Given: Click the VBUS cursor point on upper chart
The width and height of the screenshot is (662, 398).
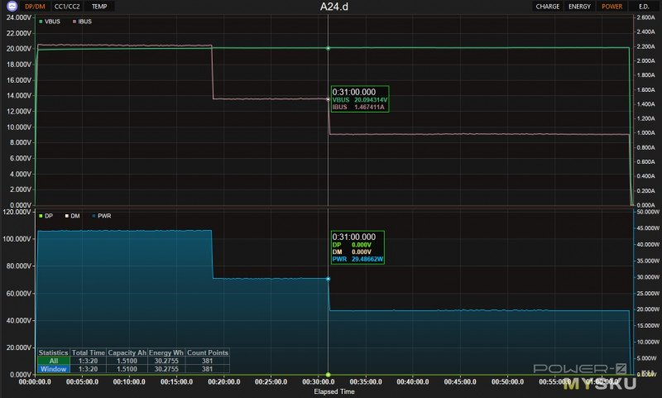Looking at the screenshot, I should pyautogui.click(x=329, y=48).
